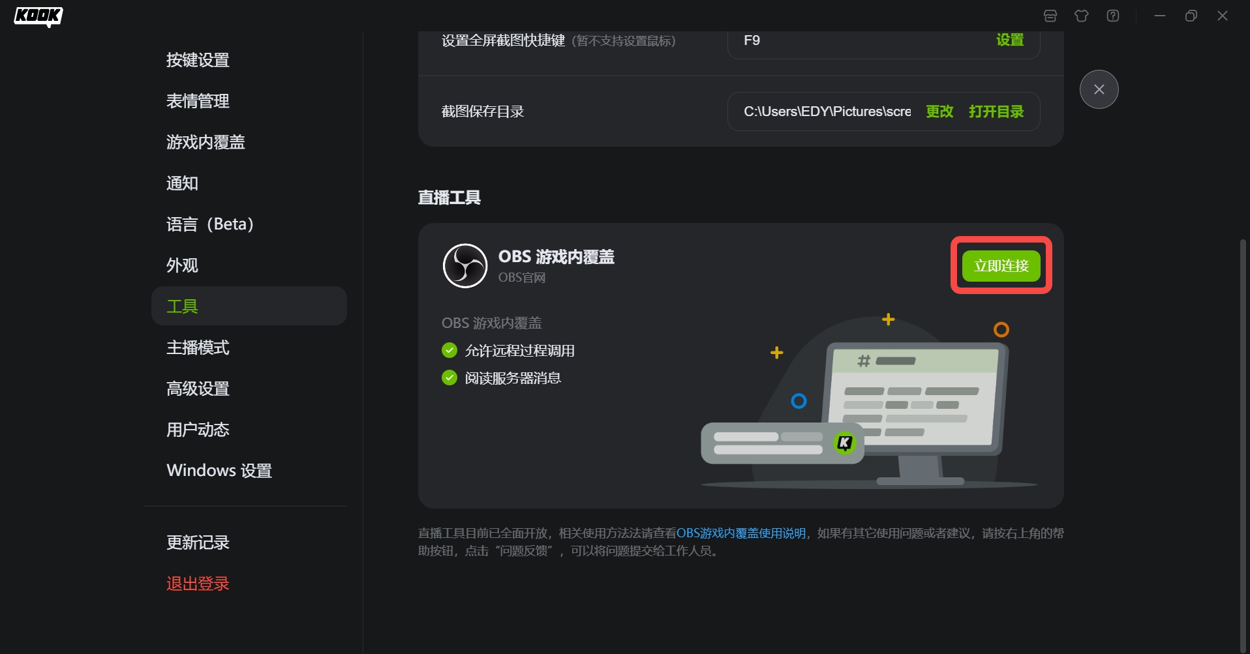The height and width of the screenshot is (654, 1250).
Task: Click 退出登录 to log out
Action: point(249,584)
